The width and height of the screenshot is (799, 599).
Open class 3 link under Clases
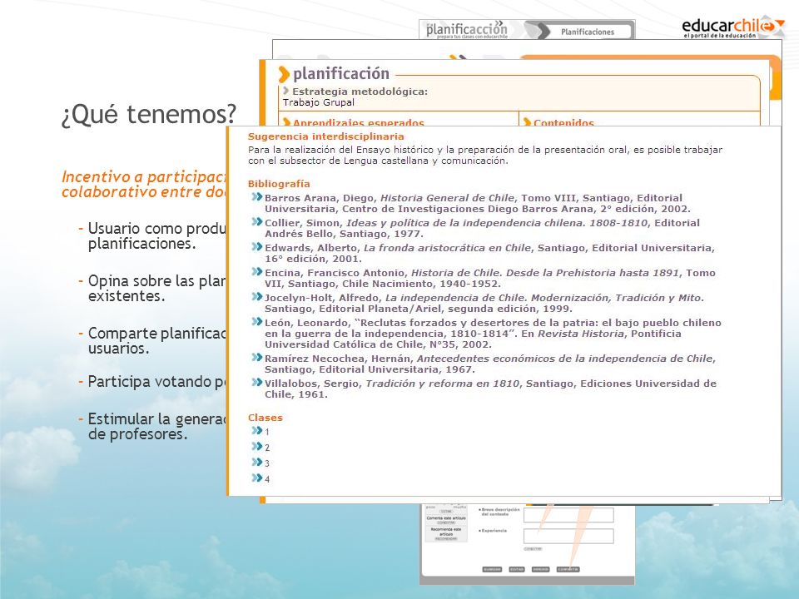click(267, 463)
